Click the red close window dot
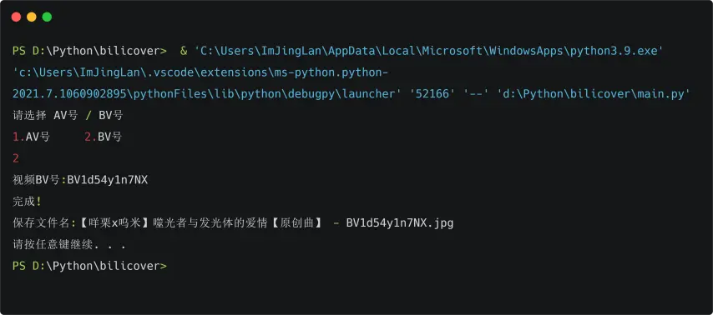713x315 pixels. pyautogui.click(x=17, y=17)
